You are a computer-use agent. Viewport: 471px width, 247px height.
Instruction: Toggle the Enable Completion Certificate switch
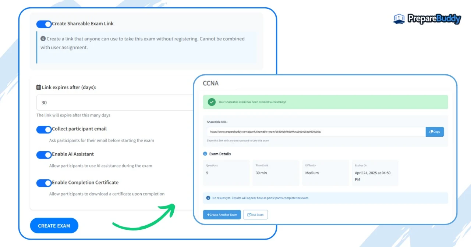[44, 183]
